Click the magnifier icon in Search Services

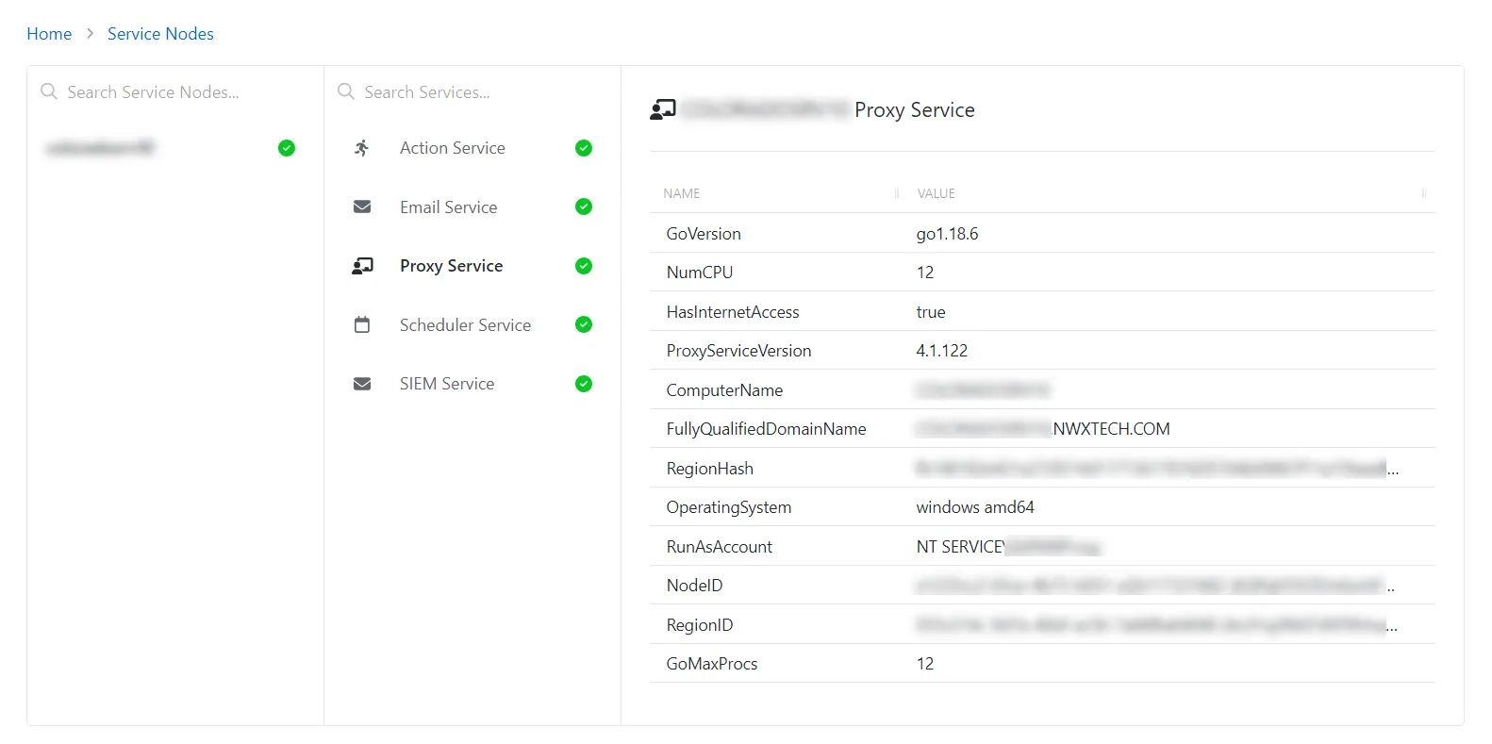[346, 91]
